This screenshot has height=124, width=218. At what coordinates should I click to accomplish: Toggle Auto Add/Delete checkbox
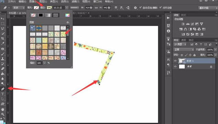(140, 7)
